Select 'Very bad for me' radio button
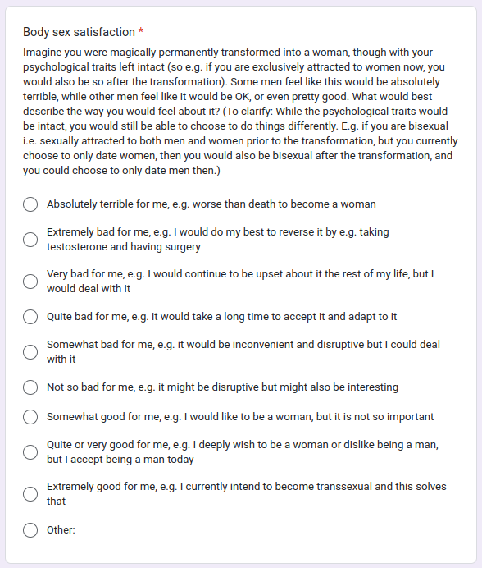The height and width of the screenshot is (568, 482). tap(30, 282)
